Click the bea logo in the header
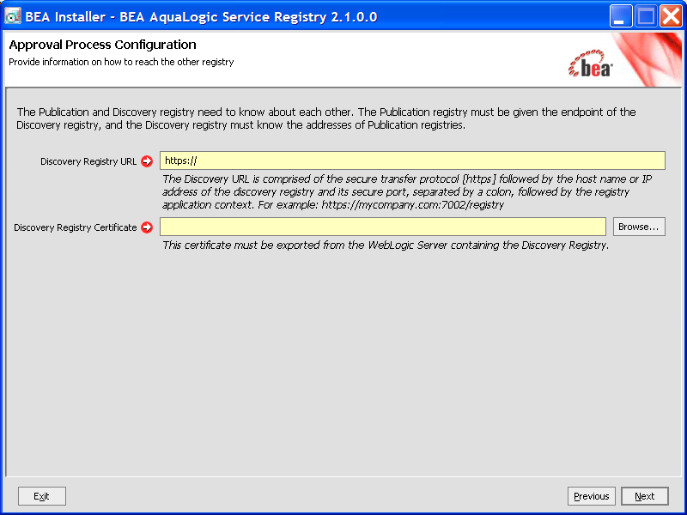The width and height of the screenshot is (687, 515). [590, 64]
